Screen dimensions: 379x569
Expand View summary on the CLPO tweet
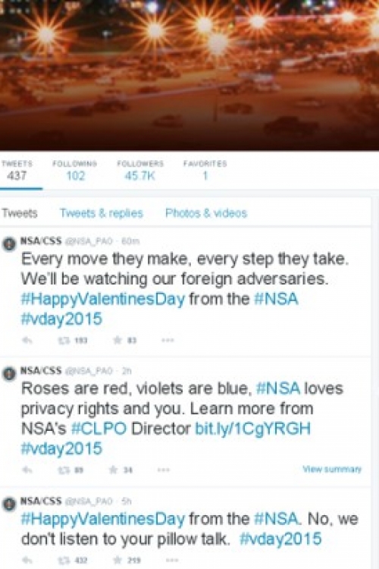(332, 469)
